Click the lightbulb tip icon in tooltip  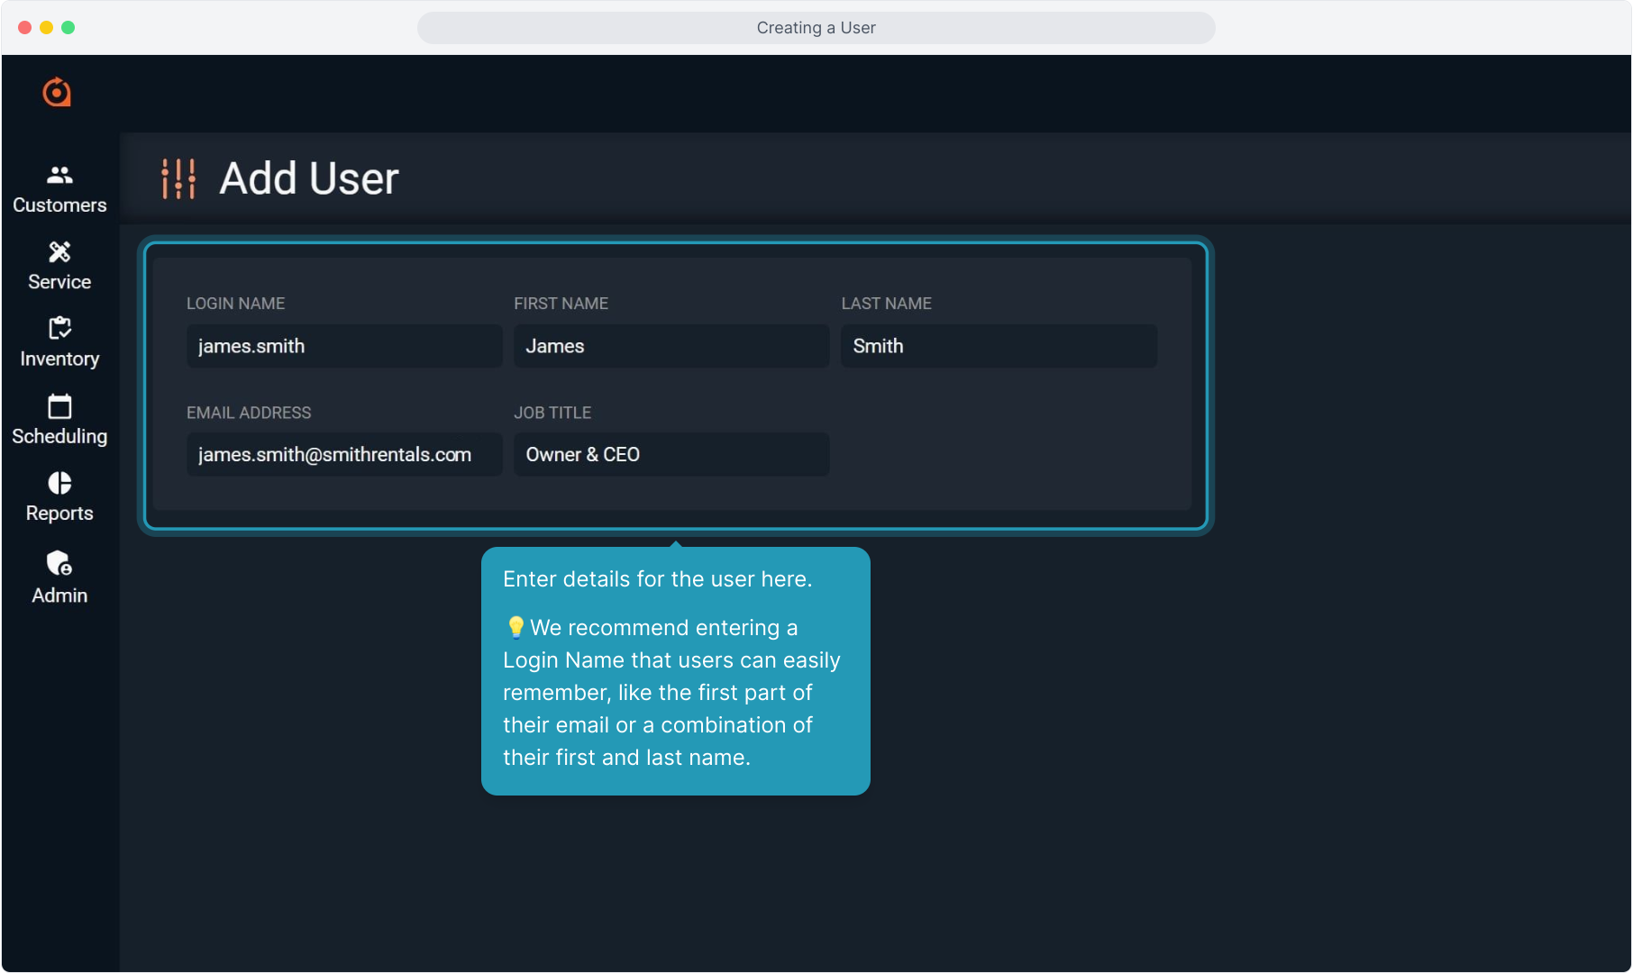pyautogui.click(x=515, y=627)
